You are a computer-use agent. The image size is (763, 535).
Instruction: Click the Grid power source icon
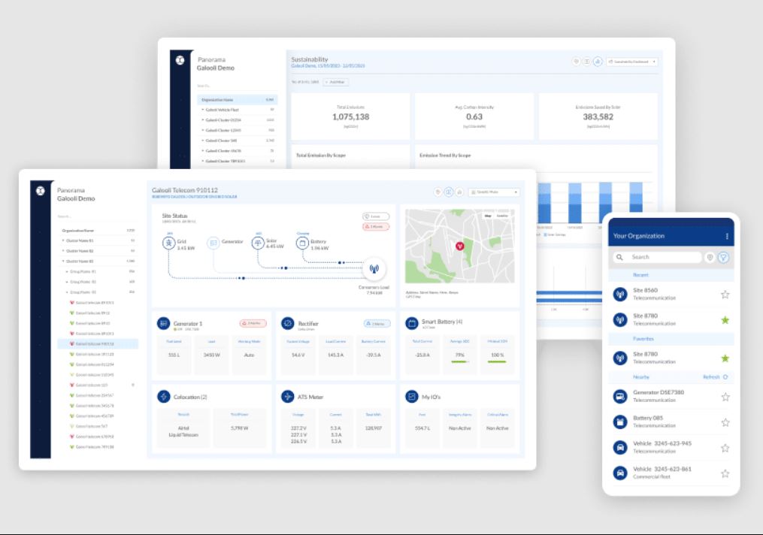pos(169,242)
